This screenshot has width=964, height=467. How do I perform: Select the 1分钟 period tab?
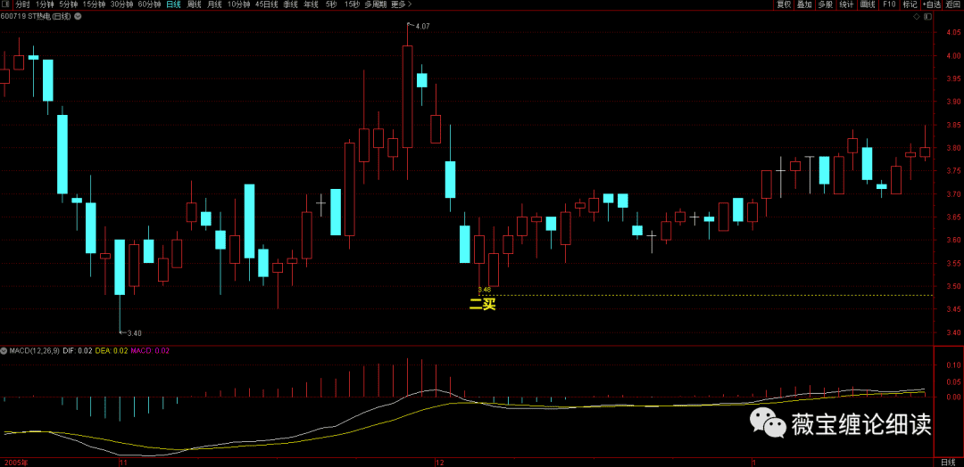coord(45,5)
